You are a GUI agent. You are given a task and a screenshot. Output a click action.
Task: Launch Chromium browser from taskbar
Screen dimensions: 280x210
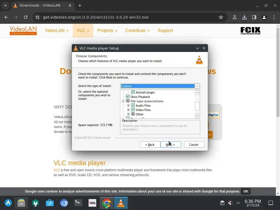tap(64, 203)
